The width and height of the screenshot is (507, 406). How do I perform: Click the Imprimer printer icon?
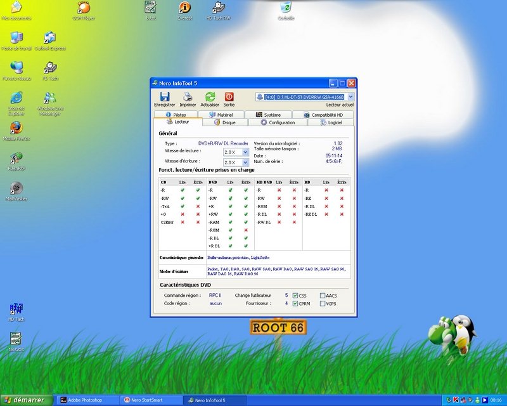pyautogui.click(x=188, y=96)
